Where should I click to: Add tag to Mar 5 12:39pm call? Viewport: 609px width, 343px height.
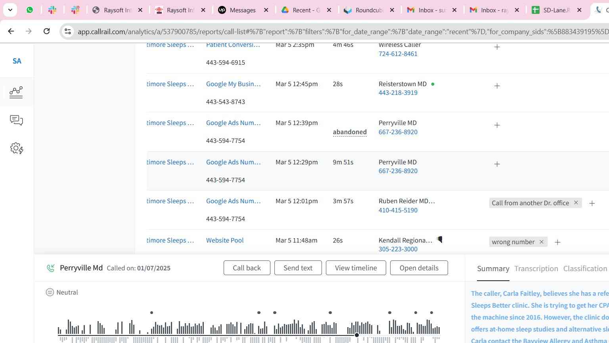pos(497,125)
